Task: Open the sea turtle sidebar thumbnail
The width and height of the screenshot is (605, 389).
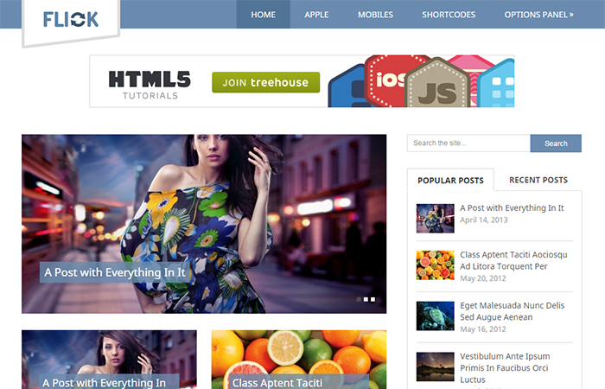Action: [436, 316]
